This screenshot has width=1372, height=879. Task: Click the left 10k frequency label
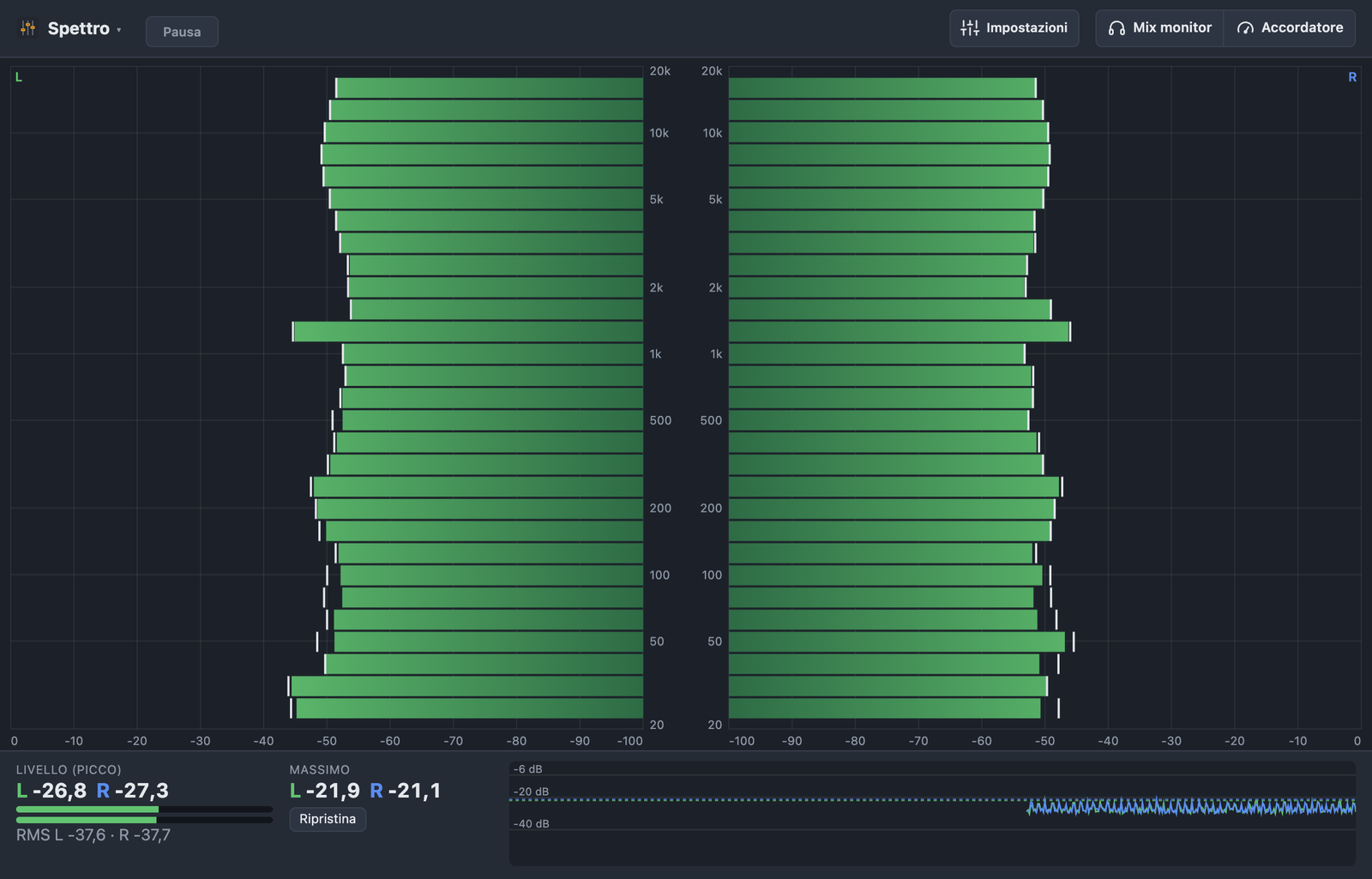(659, 133)
